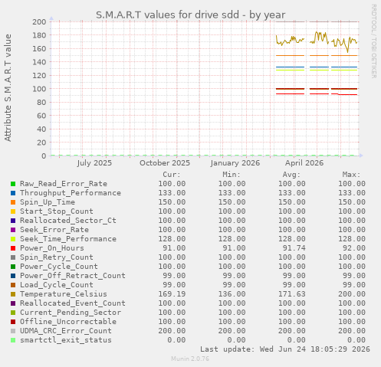
Task: Click the Seek_Error_Rate legend label
Action: click(x=54, y=230)
